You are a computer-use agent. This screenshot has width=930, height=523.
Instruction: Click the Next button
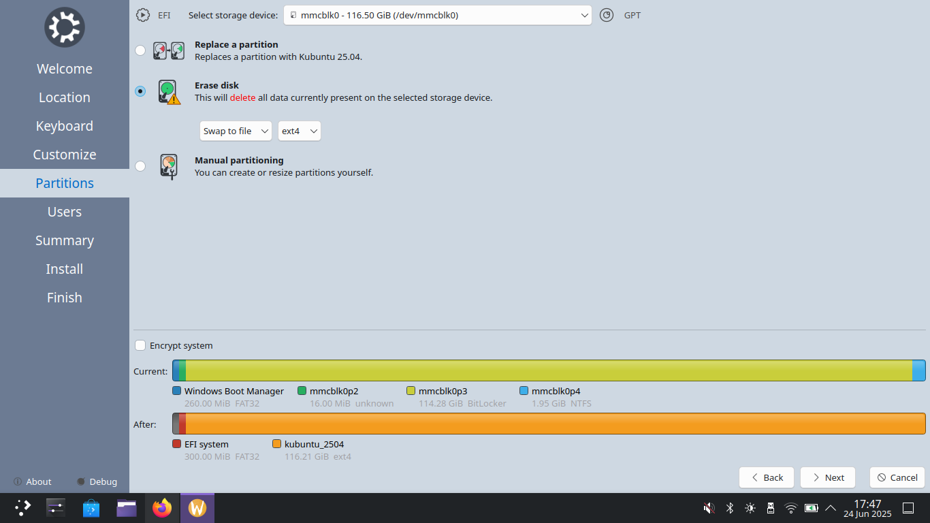pos(828,477)
